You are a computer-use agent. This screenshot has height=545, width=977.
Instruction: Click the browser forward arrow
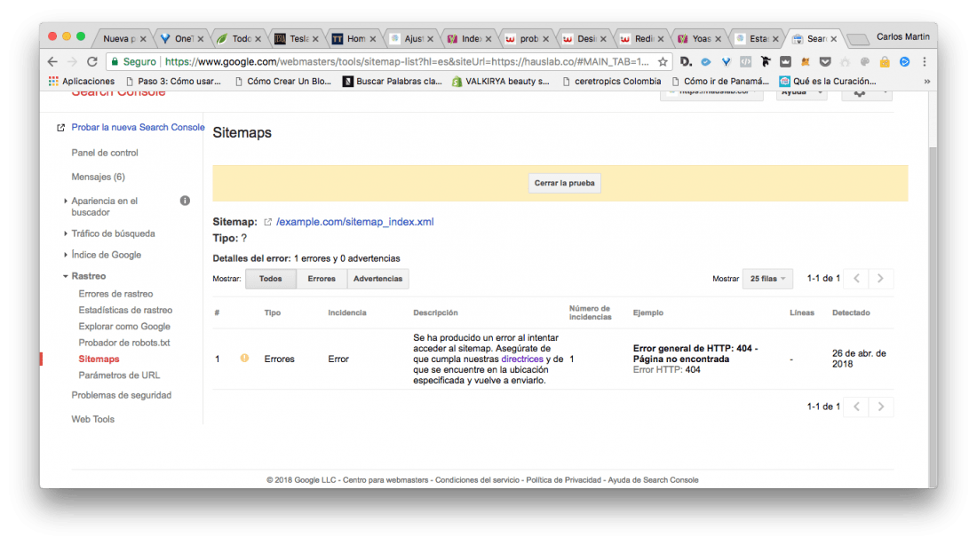point(72,61)
